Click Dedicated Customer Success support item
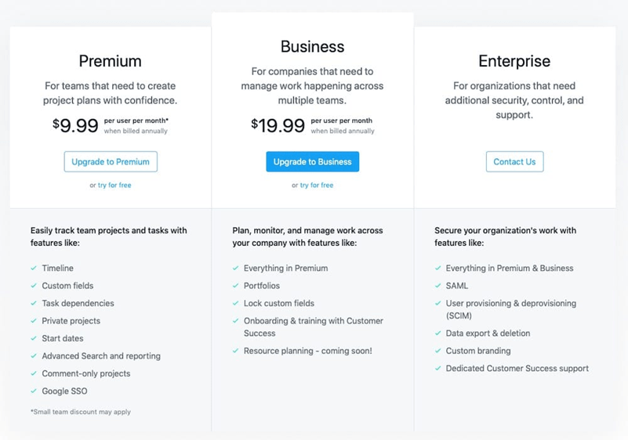This screenshot has height=440, width=628. [x=517, y=369]
